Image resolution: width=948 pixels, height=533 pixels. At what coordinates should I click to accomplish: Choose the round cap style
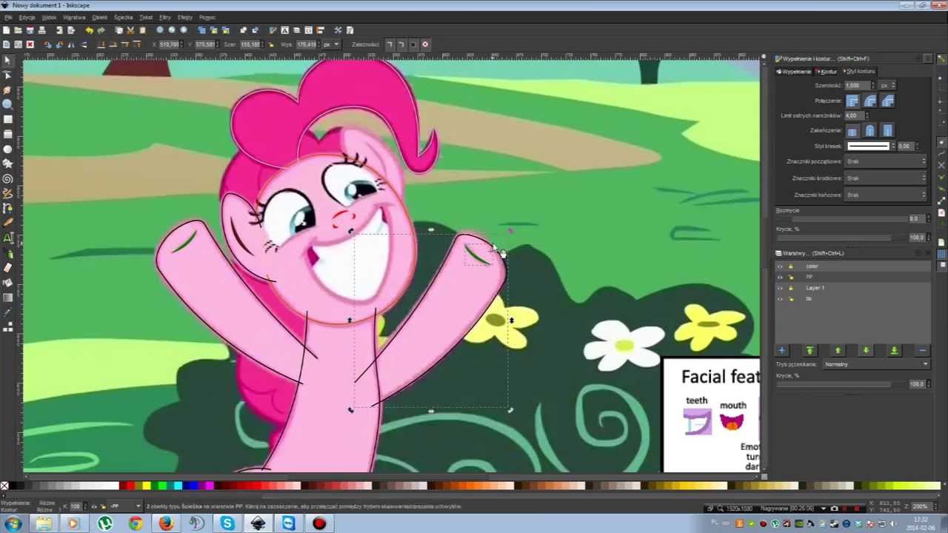coord(870,131)
